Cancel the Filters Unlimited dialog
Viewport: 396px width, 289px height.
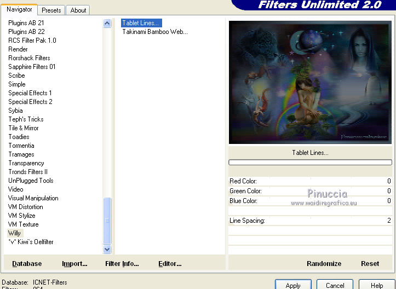tap(335, 285)
